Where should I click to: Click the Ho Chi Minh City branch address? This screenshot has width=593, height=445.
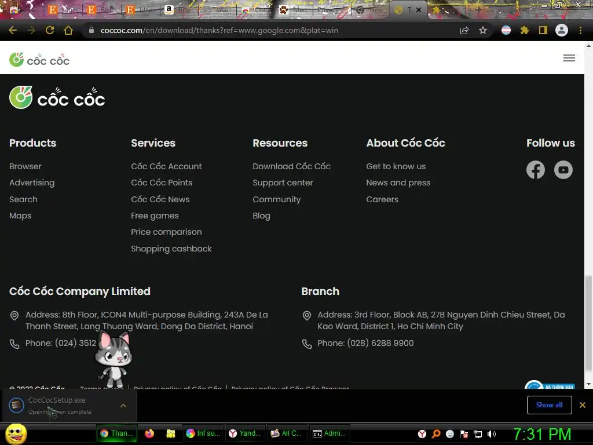coord(441,320)
